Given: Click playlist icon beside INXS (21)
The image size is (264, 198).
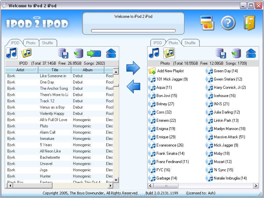Looking at the screenshot, I should tap(209, 104).
